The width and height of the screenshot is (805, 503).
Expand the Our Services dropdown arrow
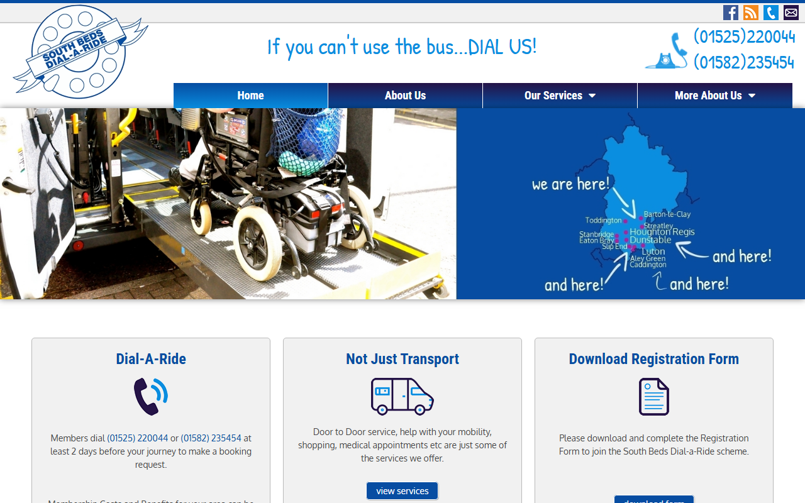point(592,96)
